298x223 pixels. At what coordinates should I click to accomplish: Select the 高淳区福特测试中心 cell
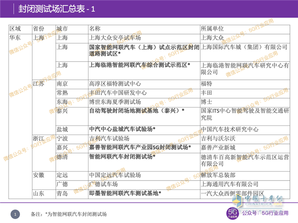(x=144, y=85)
